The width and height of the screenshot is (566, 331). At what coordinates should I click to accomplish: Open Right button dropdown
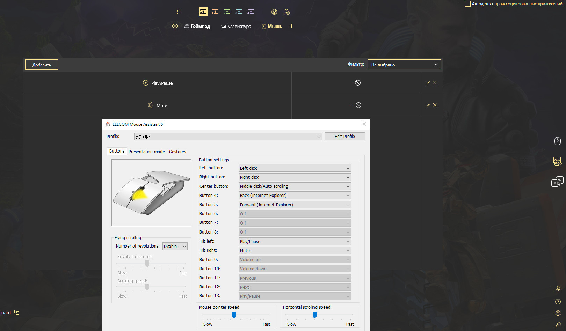click(x=295, y=177)
